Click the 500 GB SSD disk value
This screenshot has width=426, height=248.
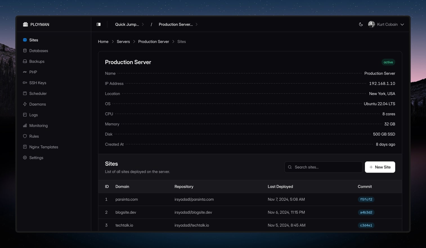[384, 134]
